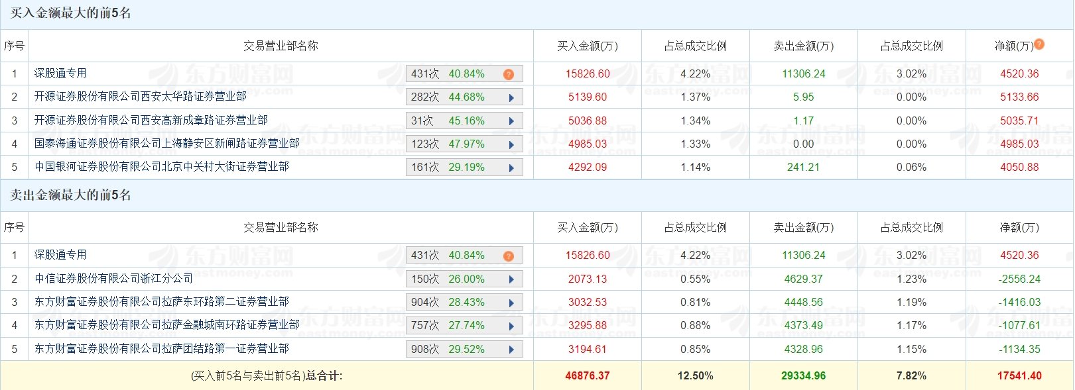Screen dimensions: 1075x390
Task: Open 中国银河证券北京中关村大街营业部 link
Action: (162, 166)
